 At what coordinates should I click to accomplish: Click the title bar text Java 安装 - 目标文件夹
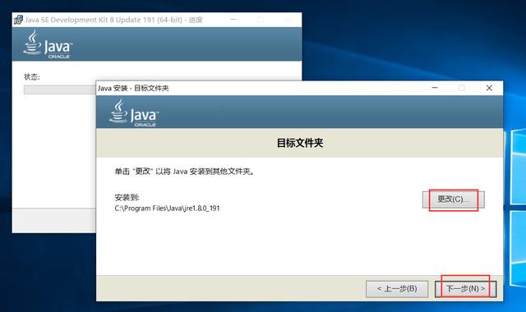[x=133, y=88]
